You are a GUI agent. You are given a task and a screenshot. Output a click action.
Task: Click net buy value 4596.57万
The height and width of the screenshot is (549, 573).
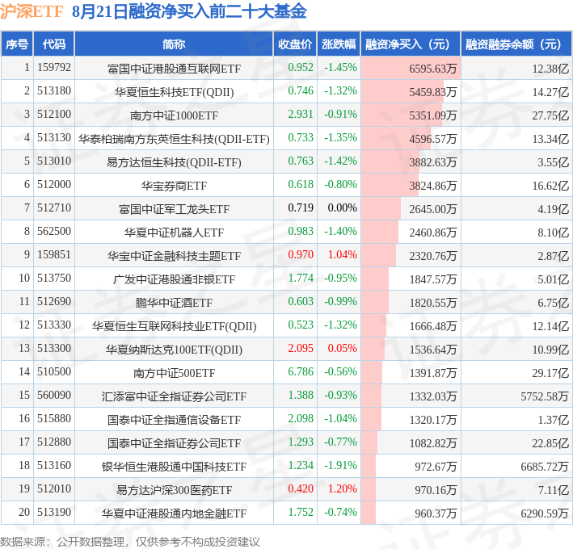(x=432, y=139)
